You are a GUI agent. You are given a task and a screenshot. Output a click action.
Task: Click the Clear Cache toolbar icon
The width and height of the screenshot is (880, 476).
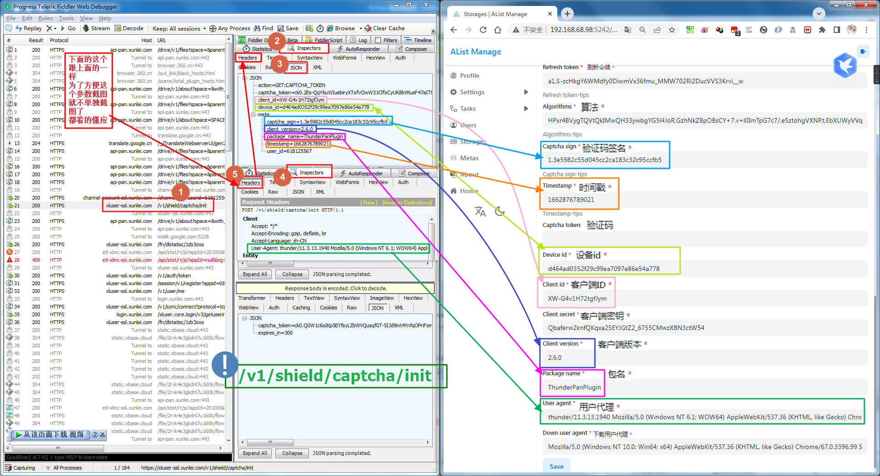[x=384, y=28]
